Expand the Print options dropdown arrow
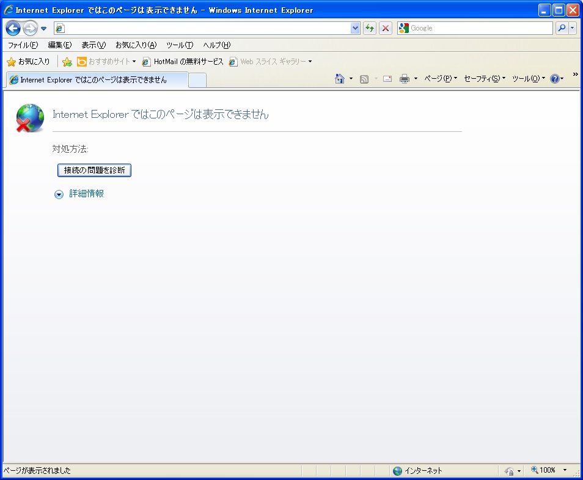The height and width of the screenshot is (480, 583). pos(416,78)
